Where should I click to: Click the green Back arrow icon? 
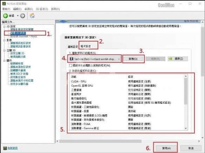point(6,16)
